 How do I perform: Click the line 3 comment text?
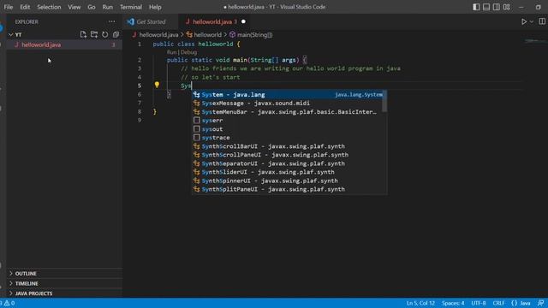[290, 68]
